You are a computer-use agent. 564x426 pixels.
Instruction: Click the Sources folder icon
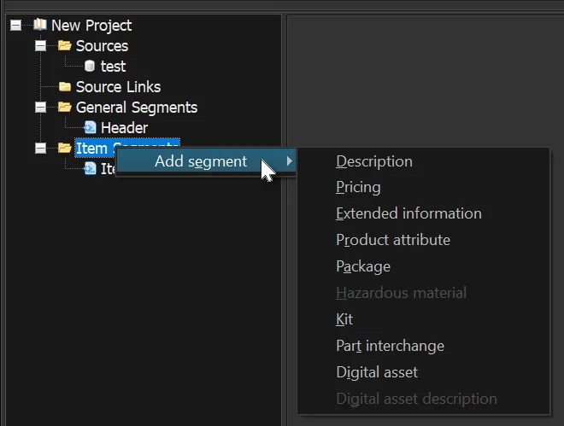click(65, 45)
